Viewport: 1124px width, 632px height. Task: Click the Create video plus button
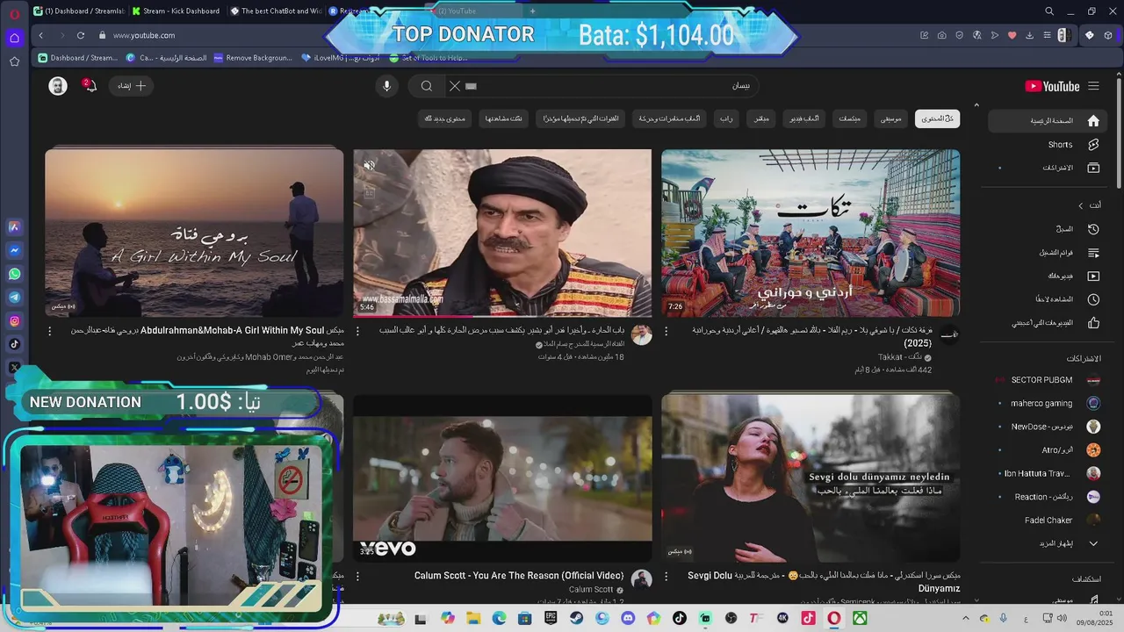[132, 86]
